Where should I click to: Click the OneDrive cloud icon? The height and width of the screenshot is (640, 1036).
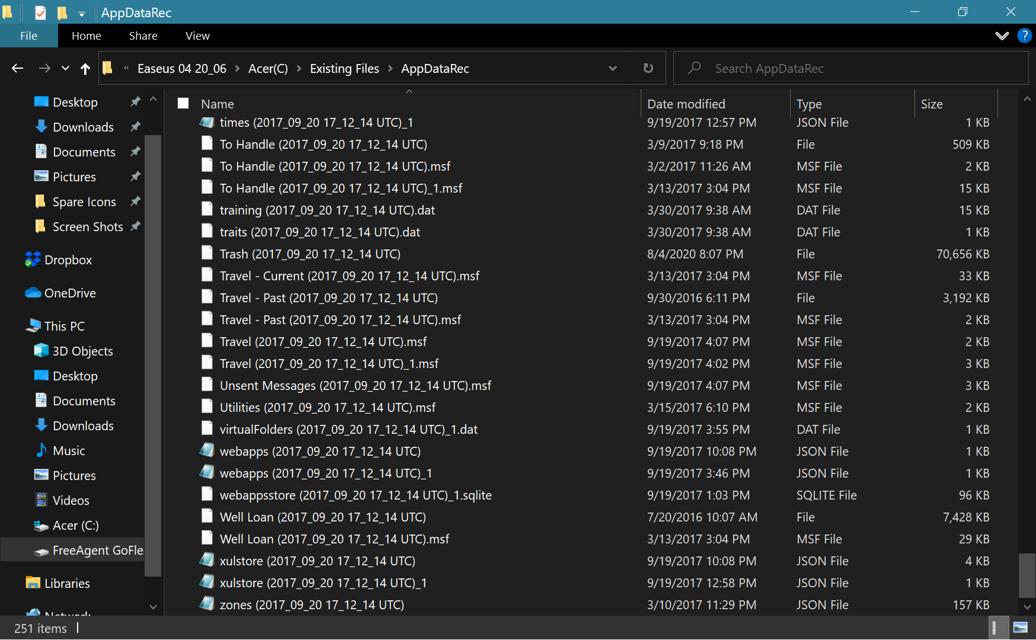(x=33, y=293)
